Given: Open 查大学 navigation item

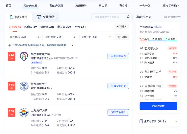Looking at the screenshot, I should [103, 6].
